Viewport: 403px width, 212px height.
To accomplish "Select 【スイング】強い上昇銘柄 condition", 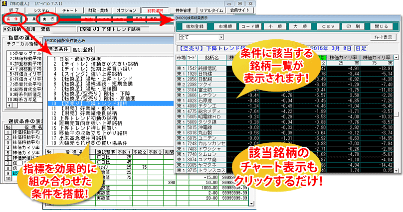I will [111, 74].
